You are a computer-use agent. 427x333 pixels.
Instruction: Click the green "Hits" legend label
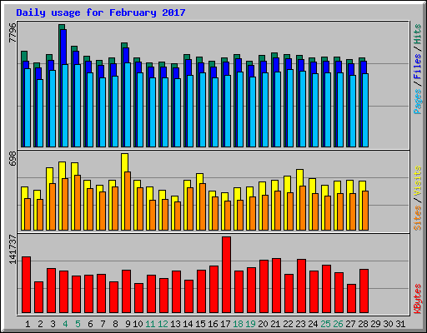pos(417,34)
